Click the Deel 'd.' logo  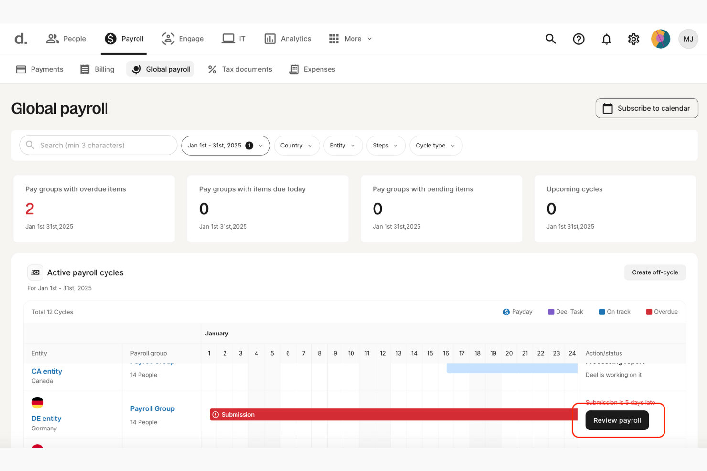pos(21,39)
